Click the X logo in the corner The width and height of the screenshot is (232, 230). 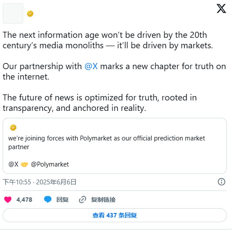[x=221, y=9]
